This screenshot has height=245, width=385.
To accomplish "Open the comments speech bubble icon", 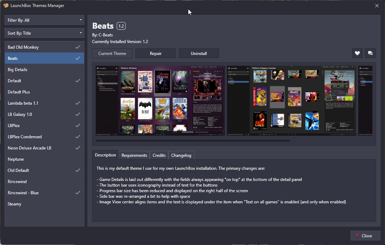I will pos(370,53).
